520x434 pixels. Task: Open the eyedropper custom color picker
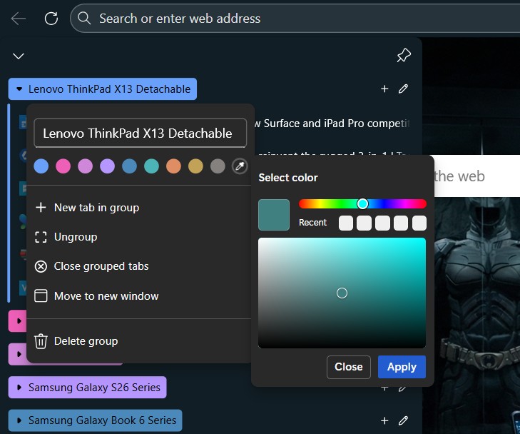click(240, 166)
